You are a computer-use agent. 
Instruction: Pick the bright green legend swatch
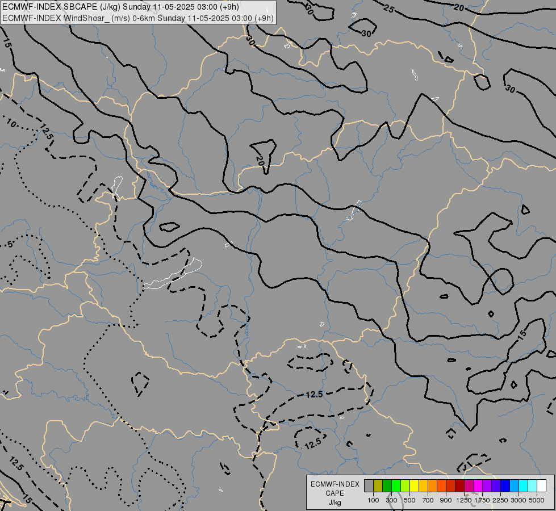[x=396, y=485]
